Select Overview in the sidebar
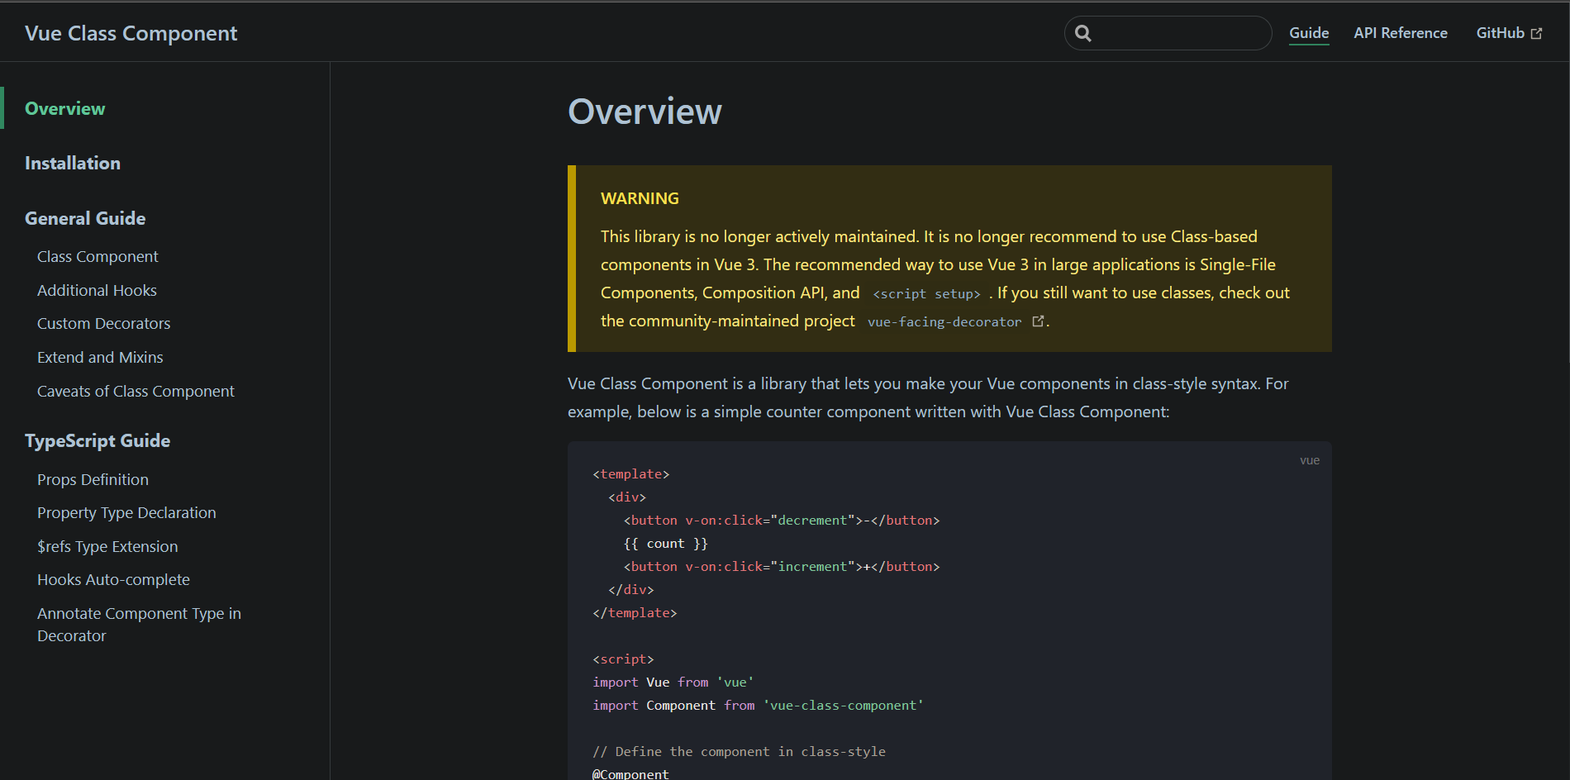Image resolution: width=1570 pixels, height=780 pixels. click(x=64, y=108)
